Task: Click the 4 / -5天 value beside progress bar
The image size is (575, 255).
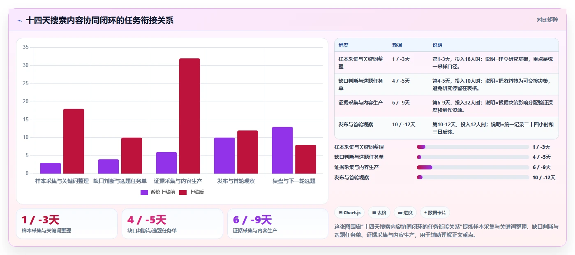Action: point(541,157)
